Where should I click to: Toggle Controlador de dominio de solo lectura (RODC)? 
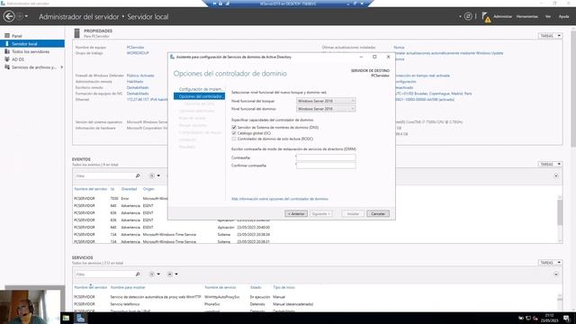click(x=234, y=139)
